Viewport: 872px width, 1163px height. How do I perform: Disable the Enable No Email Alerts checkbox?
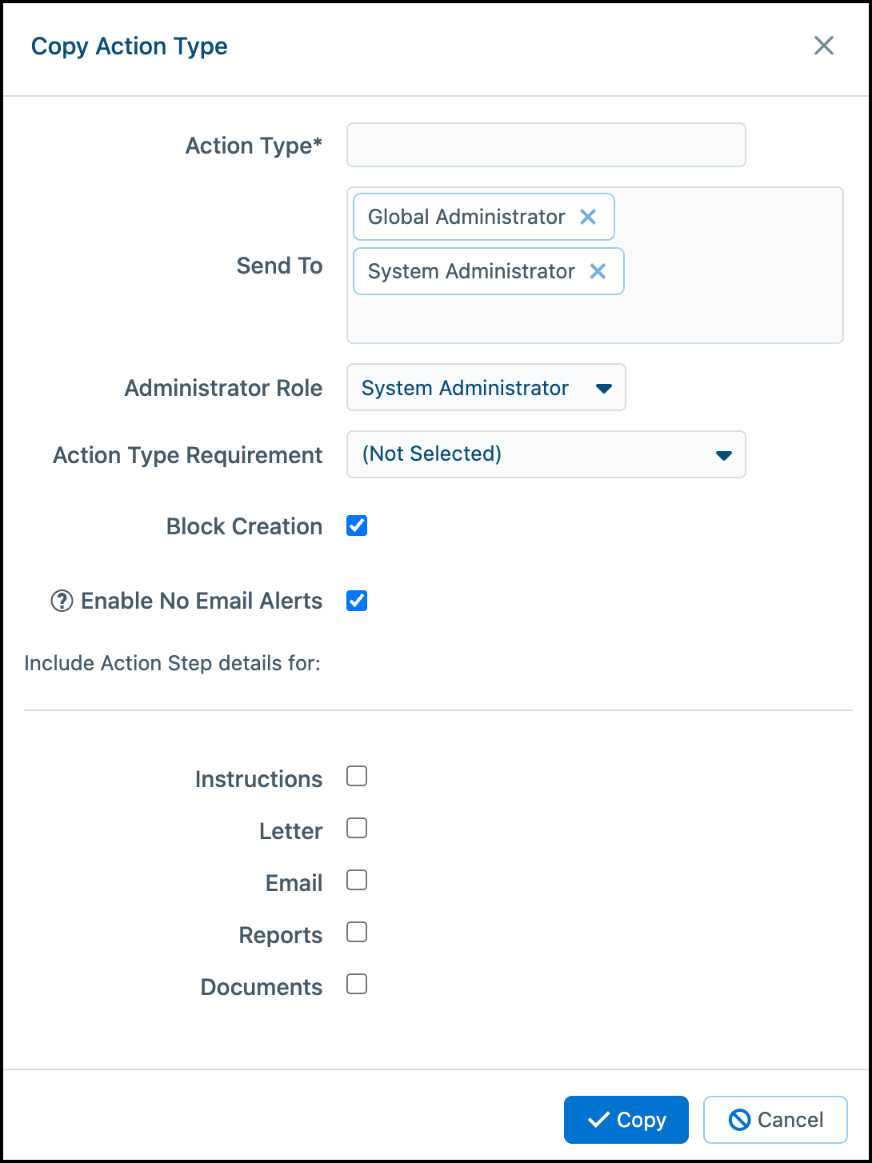(357, 601)
